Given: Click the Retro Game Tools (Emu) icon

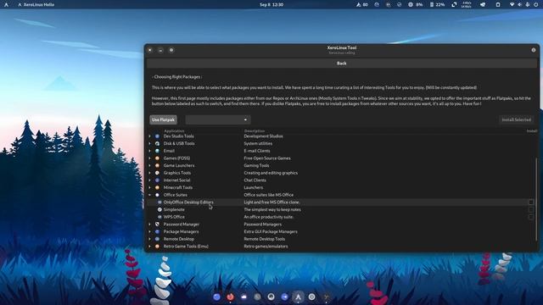Looking at the screenshot, I should [157, 247].
